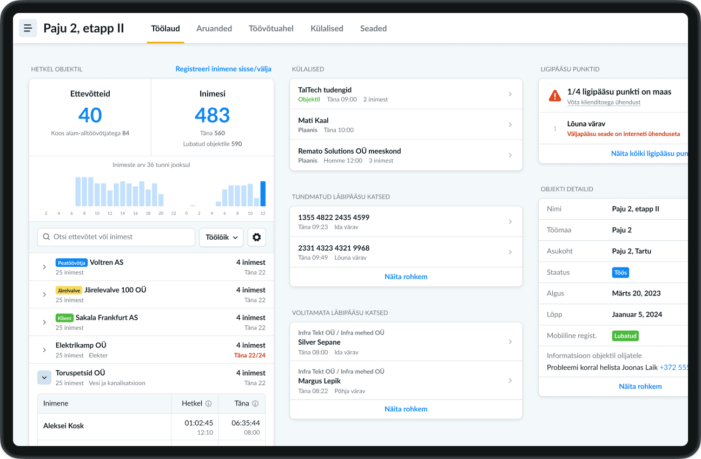This screenshot has width=701, height=459.
Task: Open TalTech tudengid visitor row arrow
Action: point(510,94)
